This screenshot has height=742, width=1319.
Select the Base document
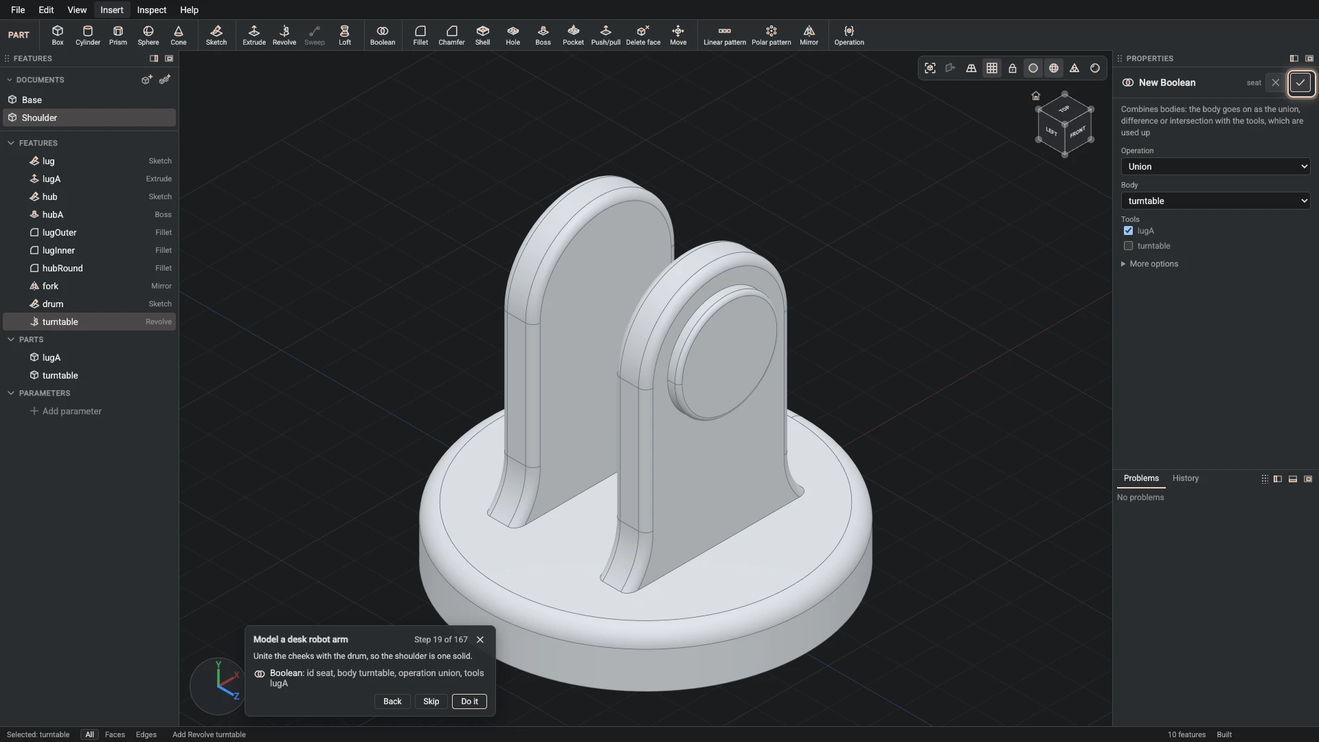click(x=89, y=100)
